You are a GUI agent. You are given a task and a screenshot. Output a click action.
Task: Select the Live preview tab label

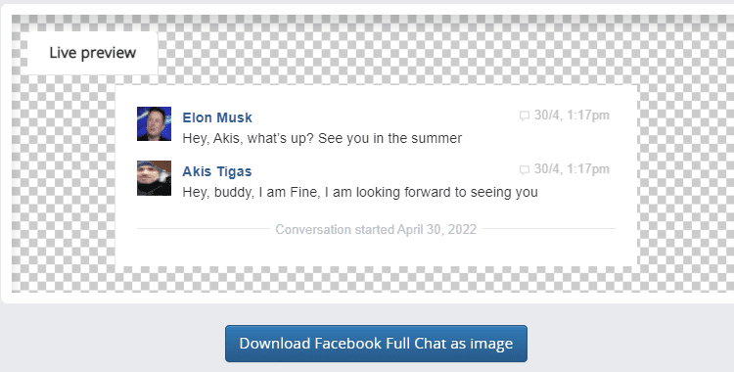tap(93, 53)
